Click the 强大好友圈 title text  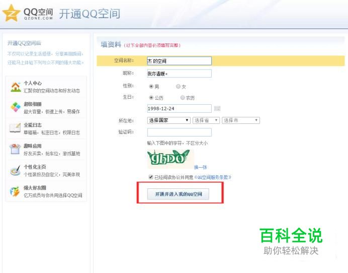coord(35,188)
